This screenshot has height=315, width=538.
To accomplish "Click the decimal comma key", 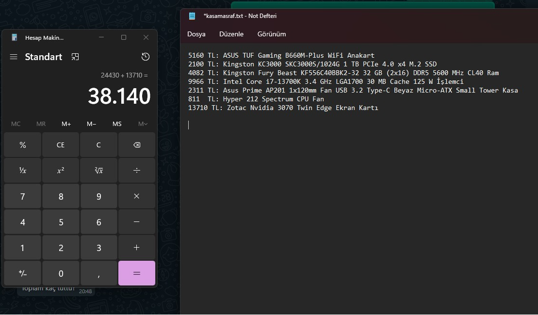I will (x=98, y=273).
